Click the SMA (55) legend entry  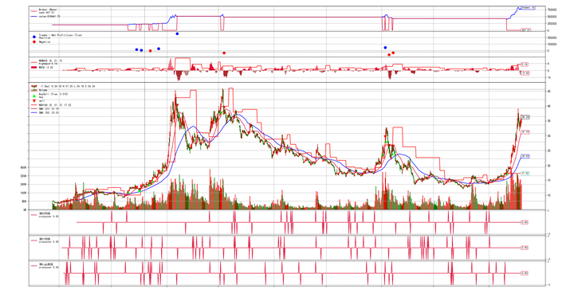click(x=45, y=112)
